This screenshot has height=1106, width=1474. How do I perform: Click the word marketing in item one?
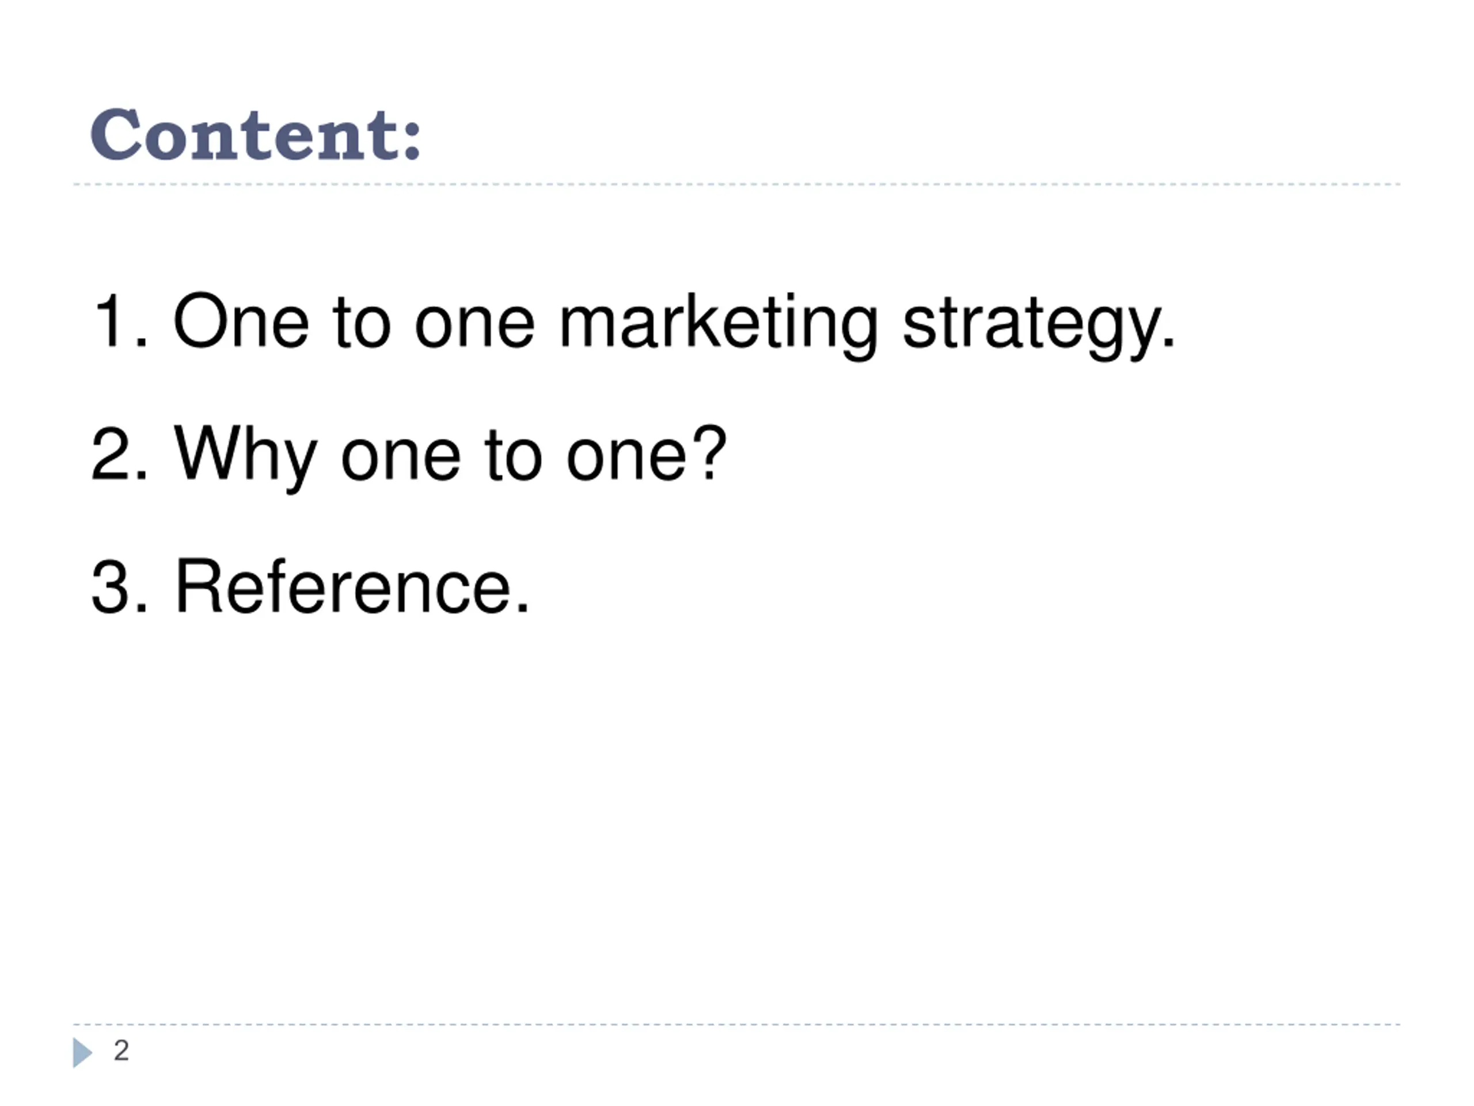719,325
